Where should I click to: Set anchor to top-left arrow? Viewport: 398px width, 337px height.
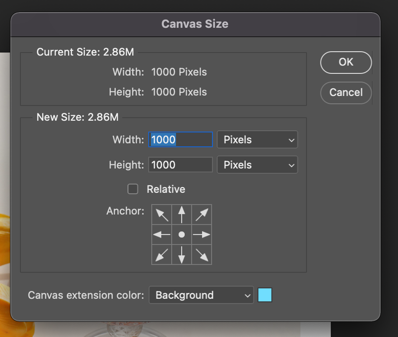[162, 215]
